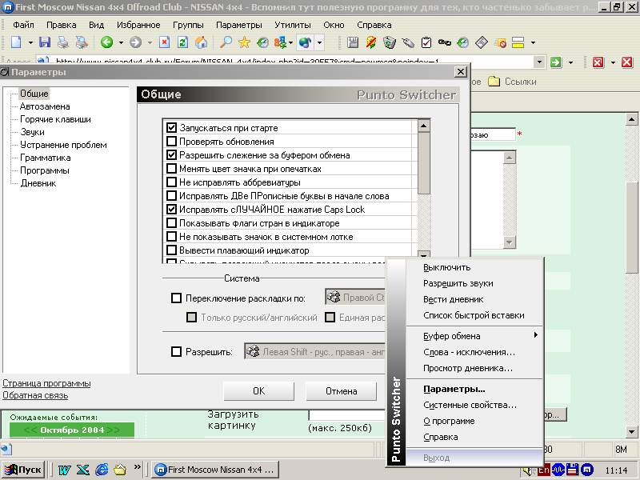Click page scrollbar down arrow in browser

[x=631, y=431]
